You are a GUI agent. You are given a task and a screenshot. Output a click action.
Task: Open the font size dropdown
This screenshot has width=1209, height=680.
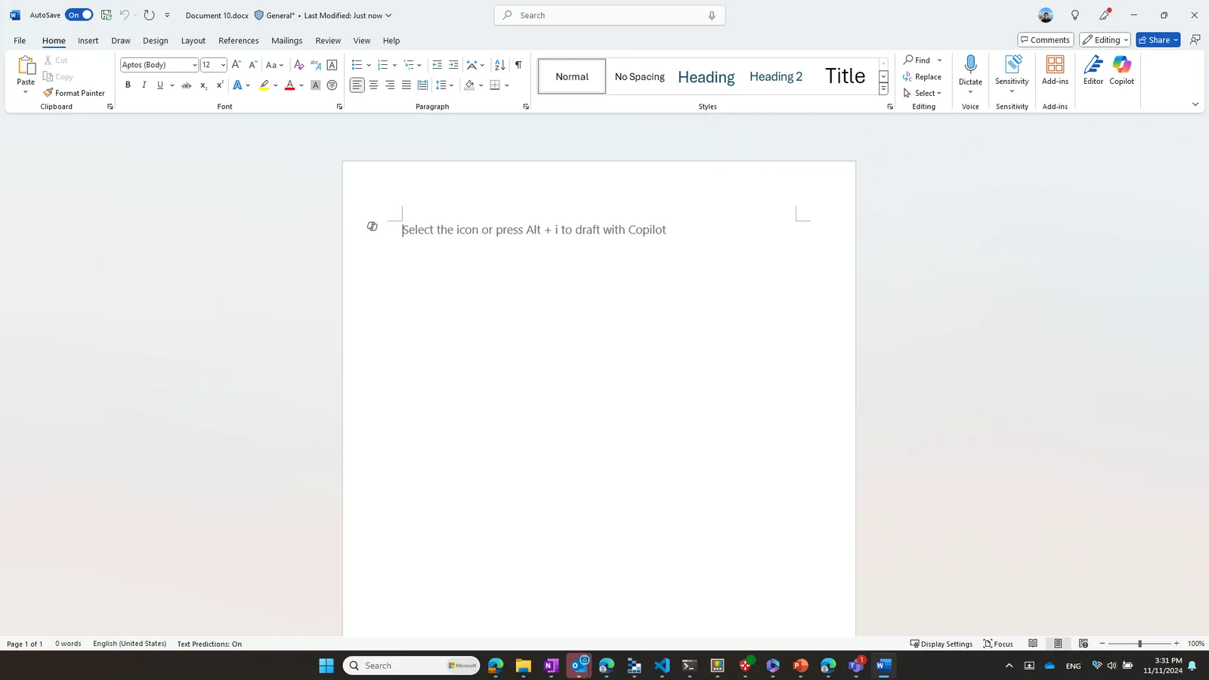[223, 65]
